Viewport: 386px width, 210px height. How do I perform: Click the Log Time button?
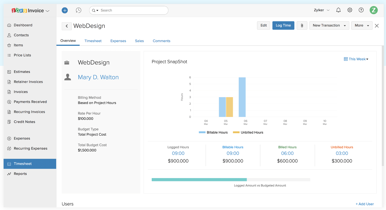[x=283, y=25]
